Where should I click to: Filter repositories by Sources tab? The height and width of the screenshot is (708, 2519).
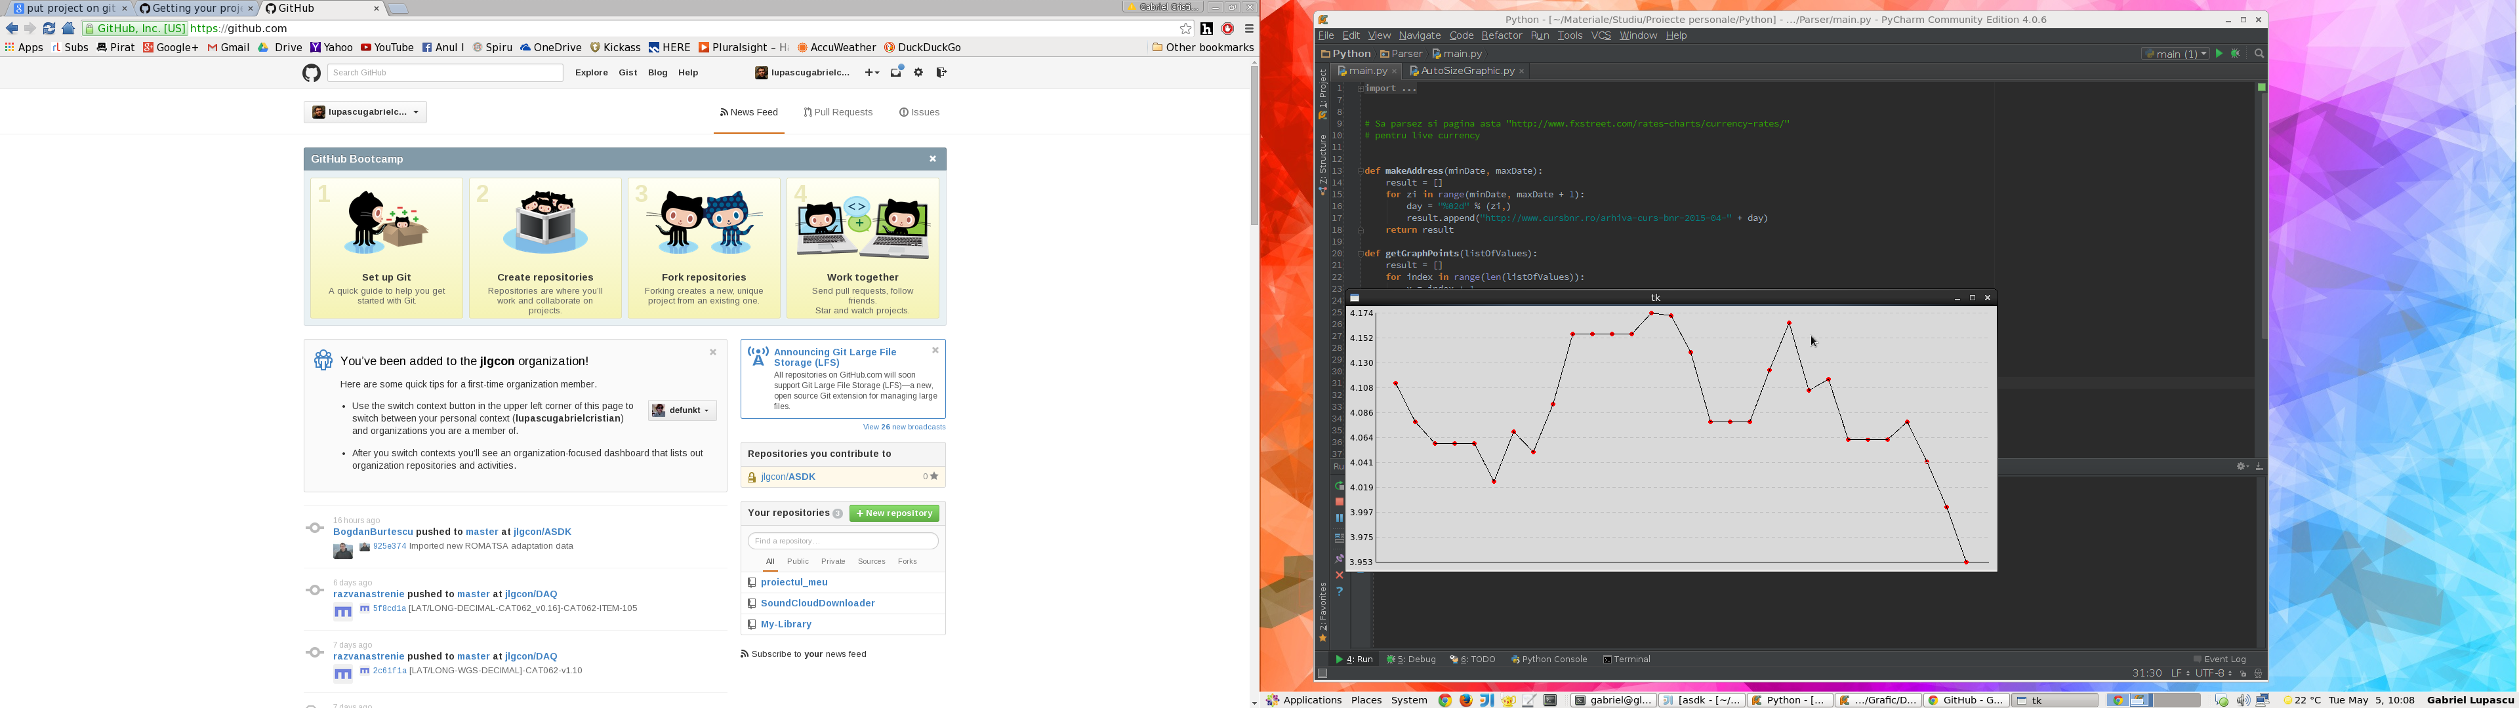click(871, 561)
